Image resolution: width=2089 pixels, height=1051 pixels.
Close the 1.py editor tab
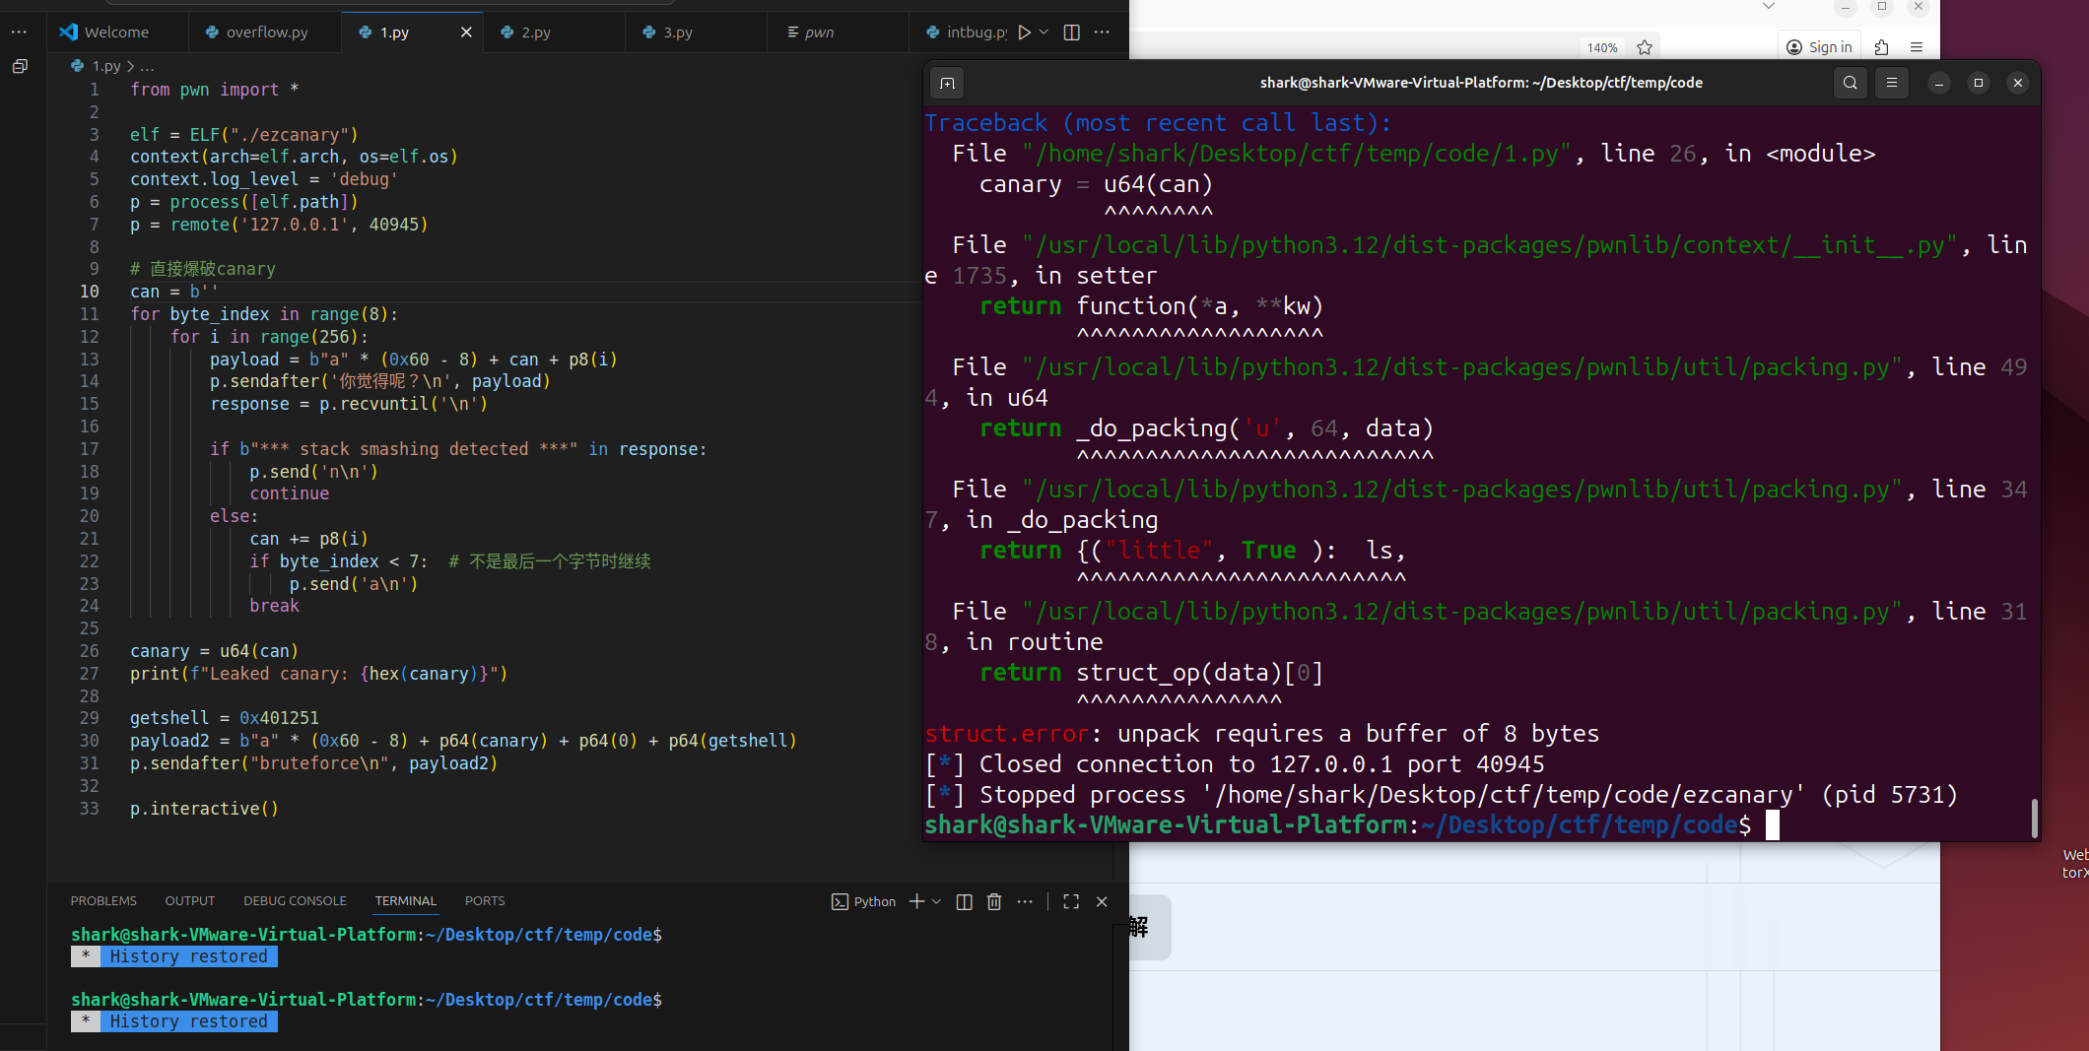(466, 32)
